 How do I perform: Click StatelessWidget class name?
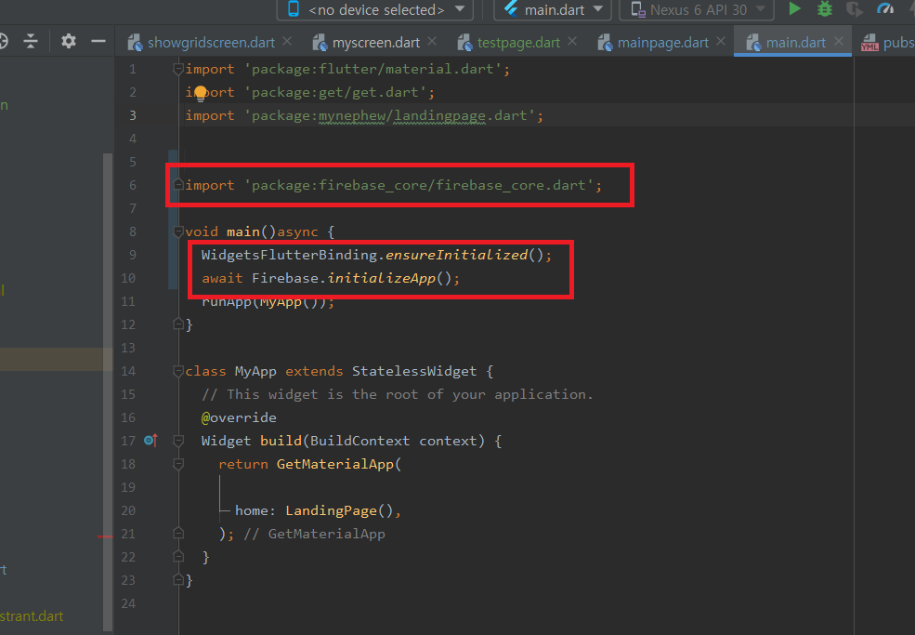coord(414,371)
